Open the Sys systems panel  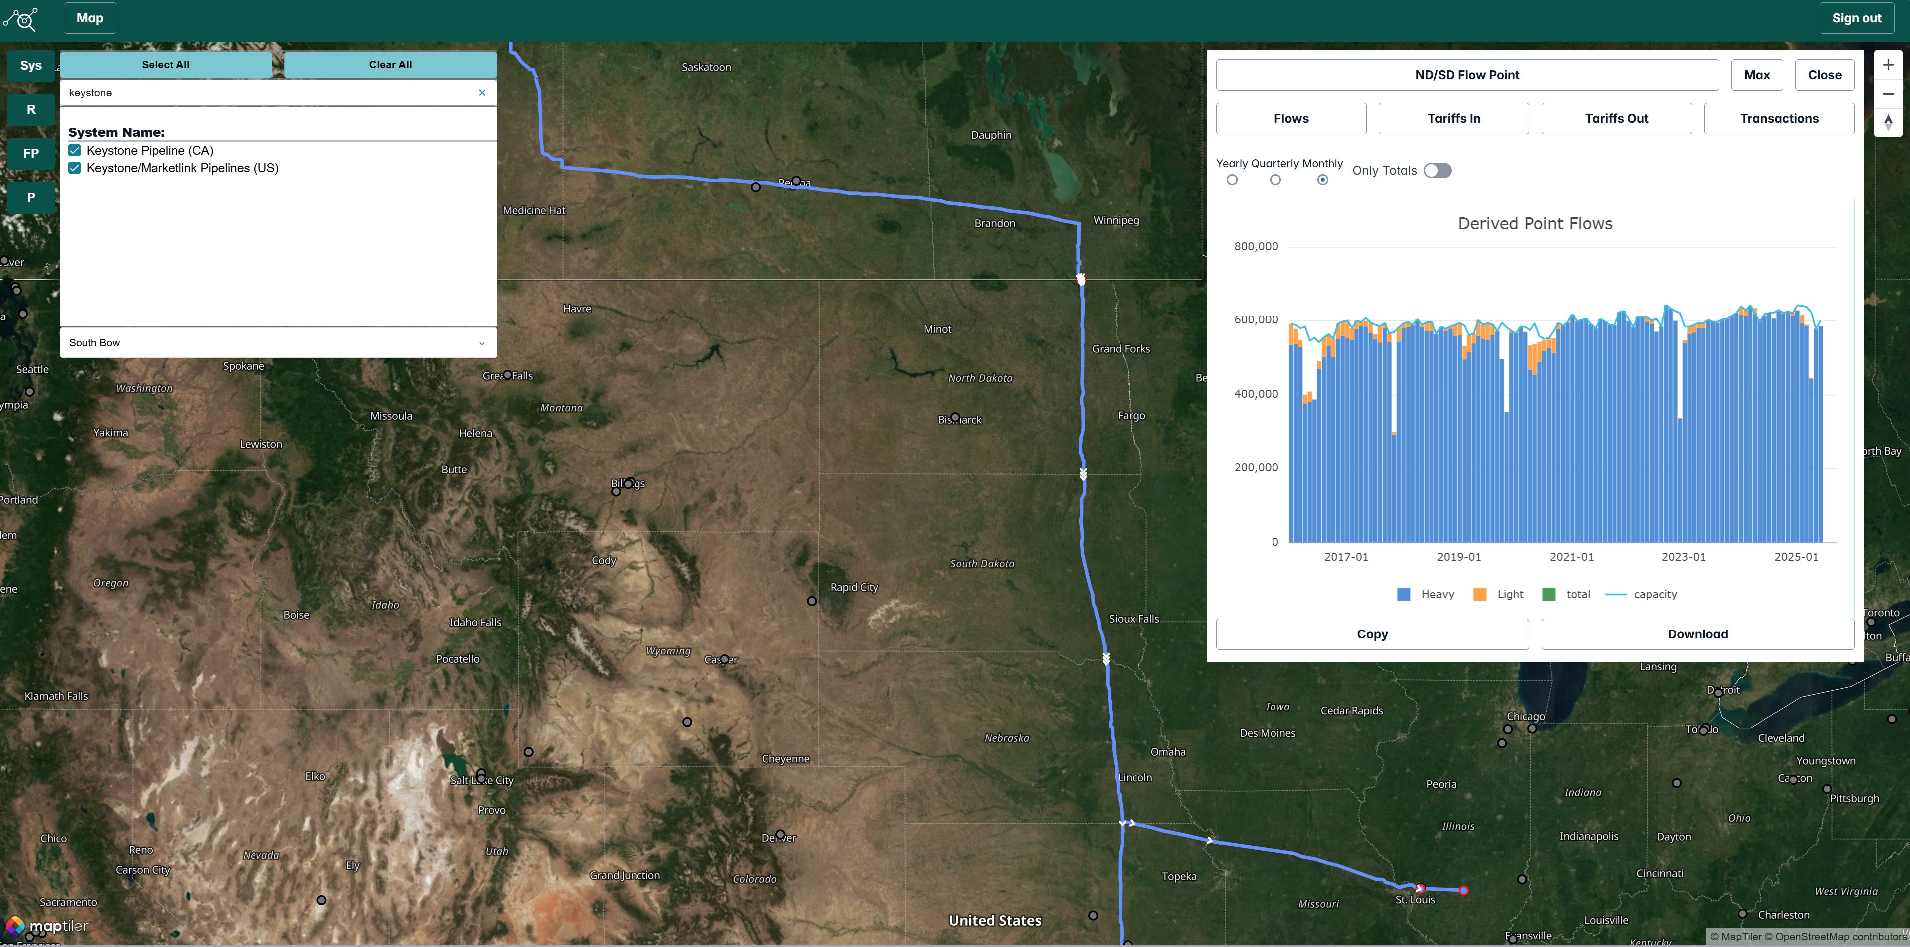pyautogui.click(x=31, y=66)
